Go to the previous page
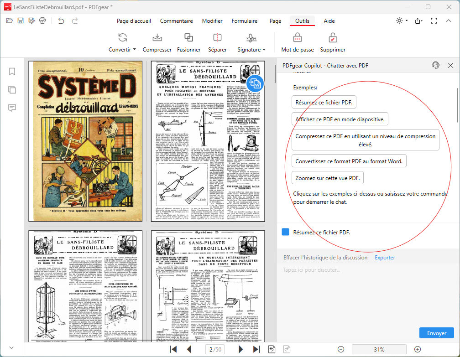Viewport: 460px width, 357px height. coord(189,349)
